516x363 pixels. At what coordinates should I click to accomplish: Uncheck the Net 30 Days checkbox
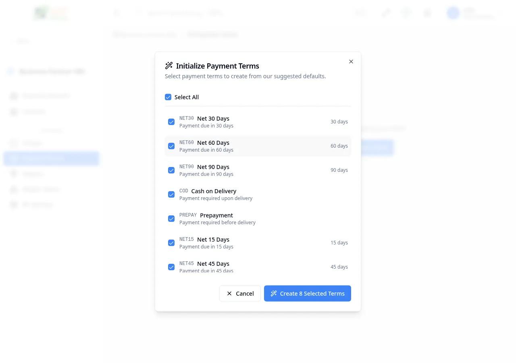pyautogui.click(x=171, y=122)
